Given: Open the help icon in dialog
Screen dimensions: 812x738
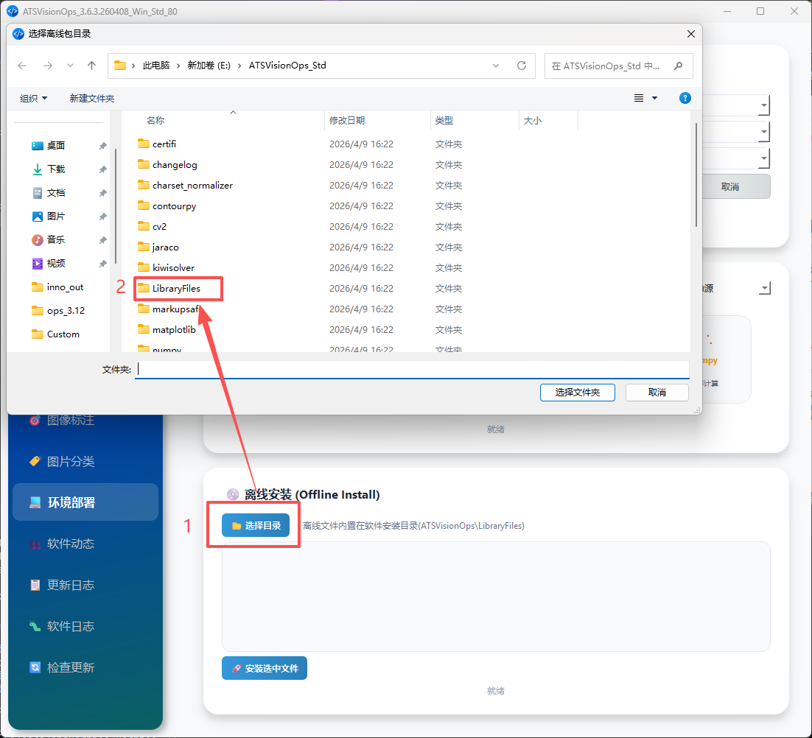Looking at the screenshot, I should (685, 98).
